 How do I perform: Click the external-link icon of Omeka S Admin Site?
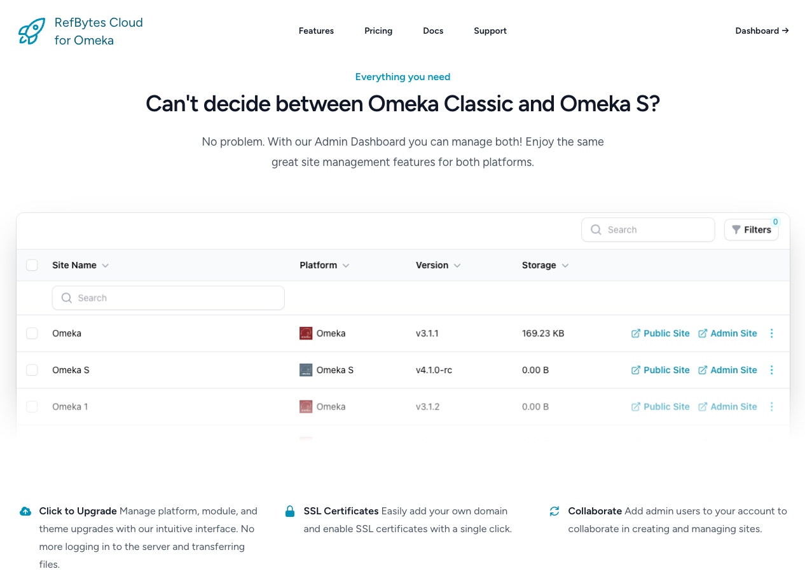tap(703, 370)
